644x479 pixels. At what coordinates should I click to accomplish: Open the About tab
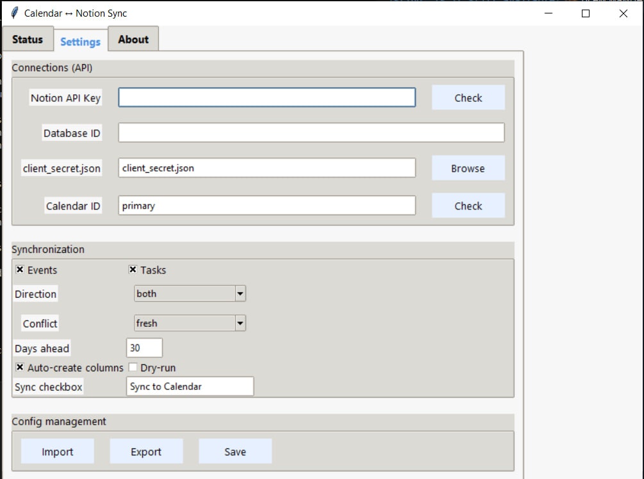133,40
